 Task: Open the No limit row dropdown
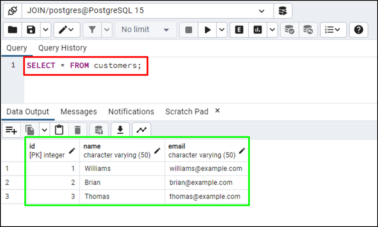145,30
